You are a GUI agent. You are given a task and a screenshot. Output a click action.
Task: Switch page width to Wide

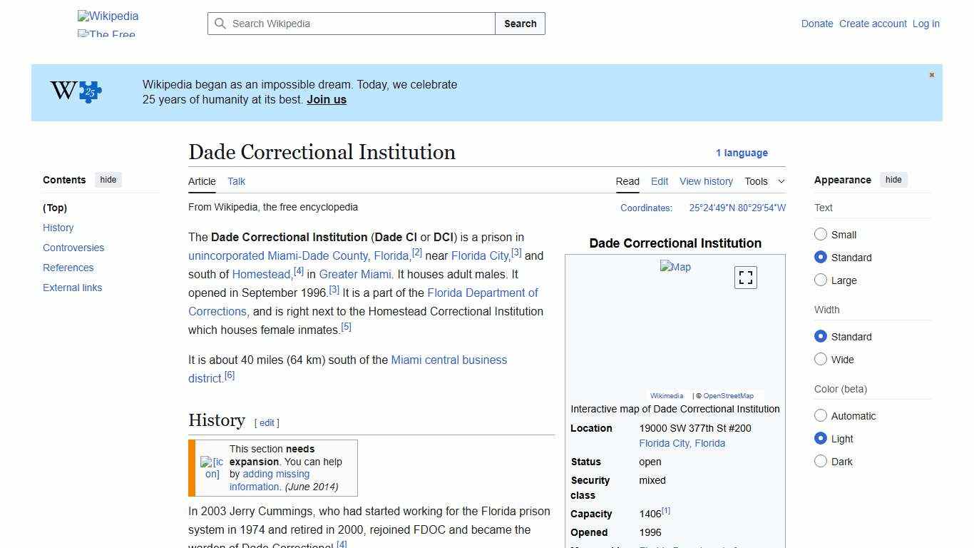point(821,359)
